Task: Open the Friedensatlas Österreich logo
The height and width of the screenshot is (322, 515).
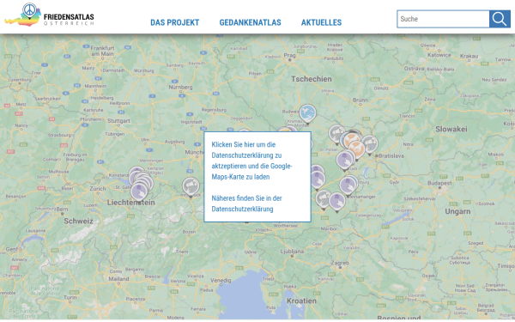Action: [x=49, y=15]
